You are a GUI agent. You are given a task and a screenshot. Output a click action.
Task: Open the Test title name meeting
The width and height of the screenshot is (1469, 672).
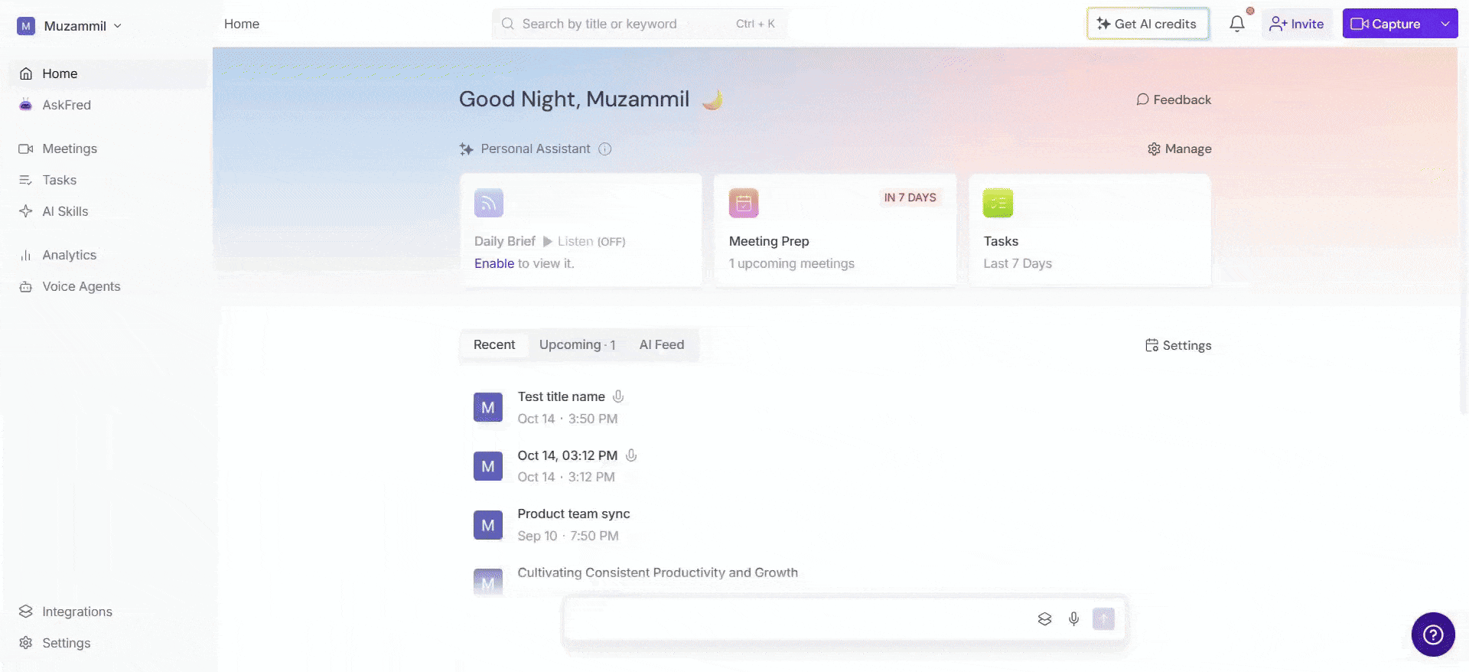point(561,396)
